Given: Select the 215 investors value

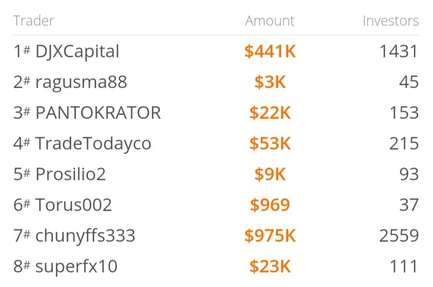Looking at the screenshot, I should point(404,143).
